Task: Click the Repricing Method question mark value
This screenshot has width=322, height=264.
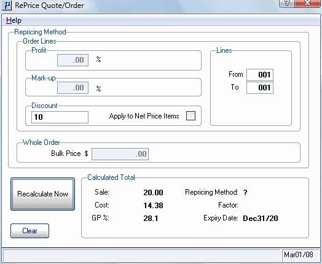Action: [x=245, y=192]
